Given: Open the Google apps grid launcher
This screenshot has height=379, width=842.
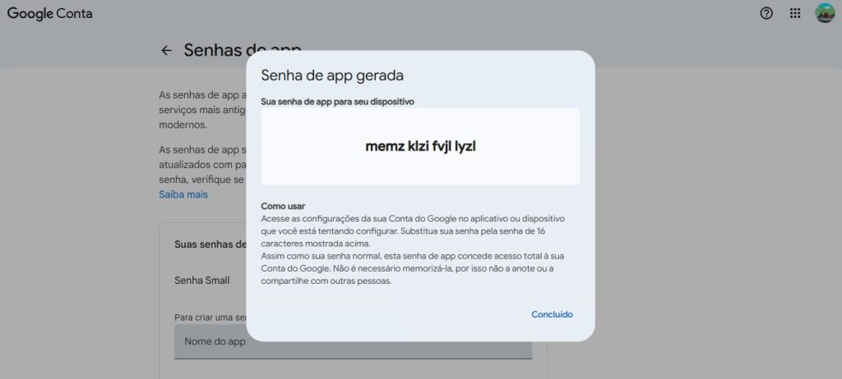Looking at the screenshot, I should [795, 13].
